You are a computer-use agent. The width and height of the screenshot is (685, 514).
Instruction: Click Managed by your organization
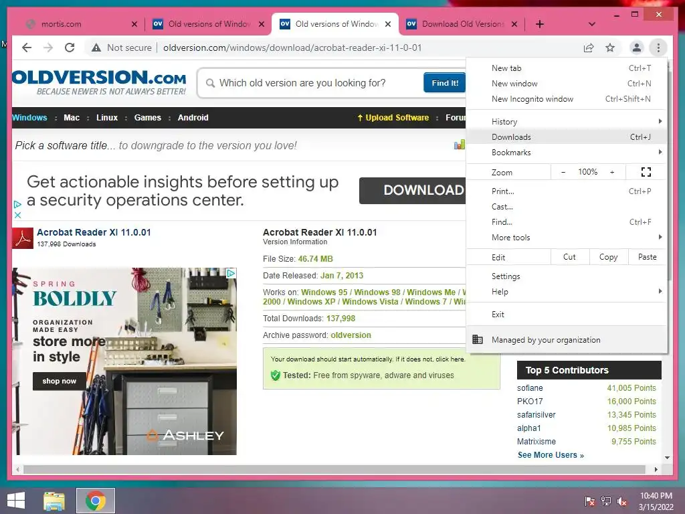pos(567,339)
